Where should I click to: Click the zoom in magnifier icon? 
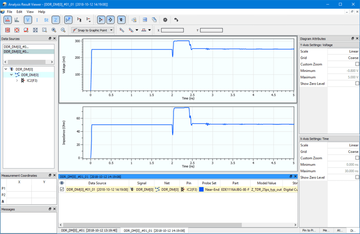tap(54, 30)
